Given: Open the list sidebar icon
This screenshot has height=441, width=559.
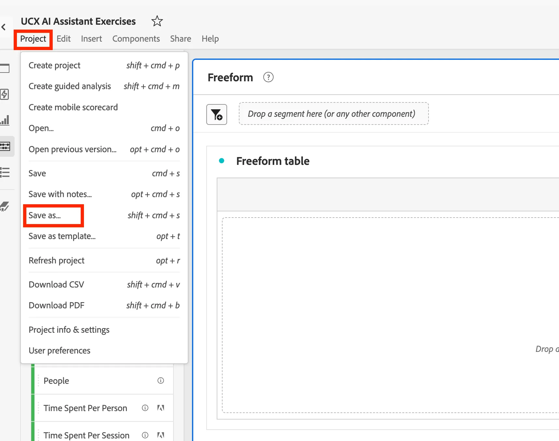Looking at the screenshot, I should [x=5, y=172].
